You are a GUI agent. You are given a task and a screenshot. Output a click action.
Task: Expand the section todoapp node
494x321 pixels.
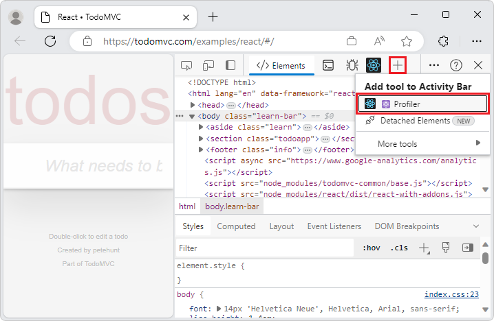coord(200,139)
